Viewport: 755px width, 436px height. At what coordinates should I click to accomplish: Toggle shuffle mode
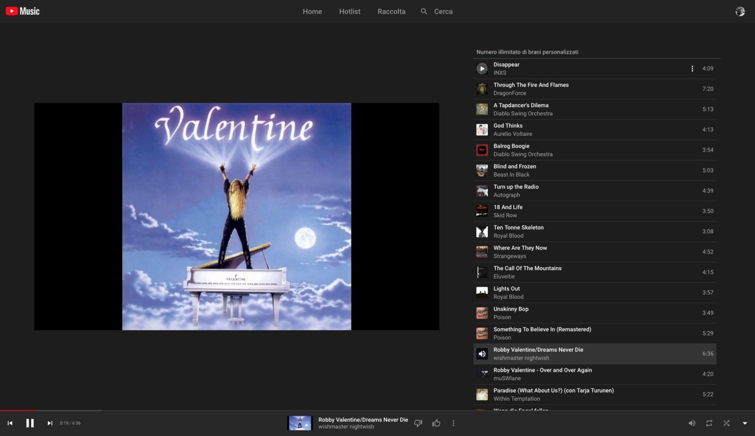(726, 423)
